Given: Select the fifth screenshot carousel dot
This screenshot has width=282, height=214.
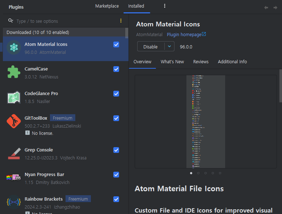Looking at the screenshot, I should 220,173.
